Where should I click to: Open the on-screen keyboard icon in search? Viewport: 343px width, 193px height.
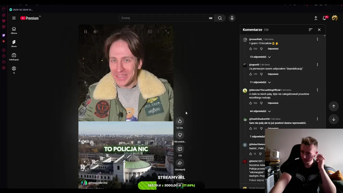(211, 18)
